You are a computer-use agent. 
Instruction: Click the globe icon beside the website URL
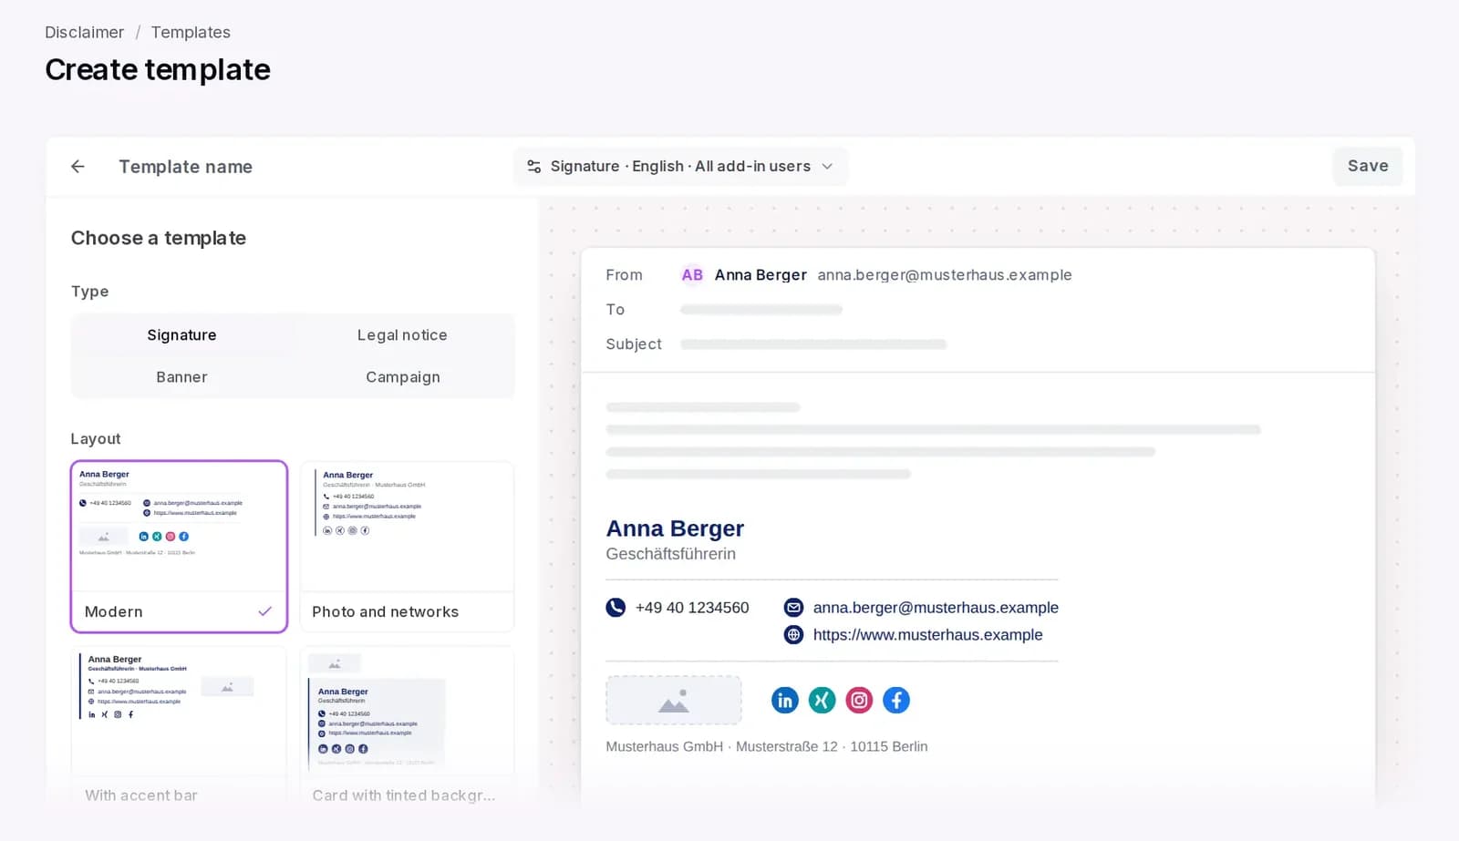793,634
